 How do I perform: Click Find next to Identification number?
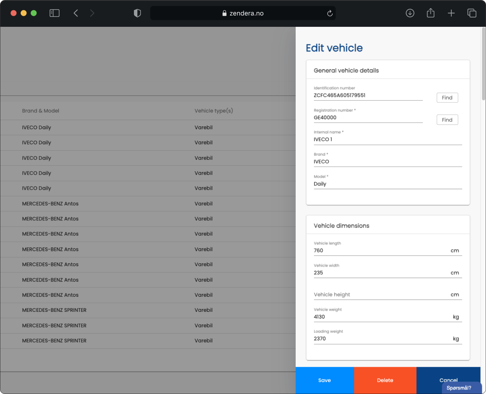pos(447,98)
